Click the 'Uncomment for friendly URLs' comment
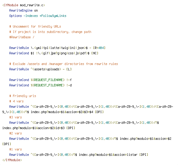 pyautogui.click(x=35, y=27)
